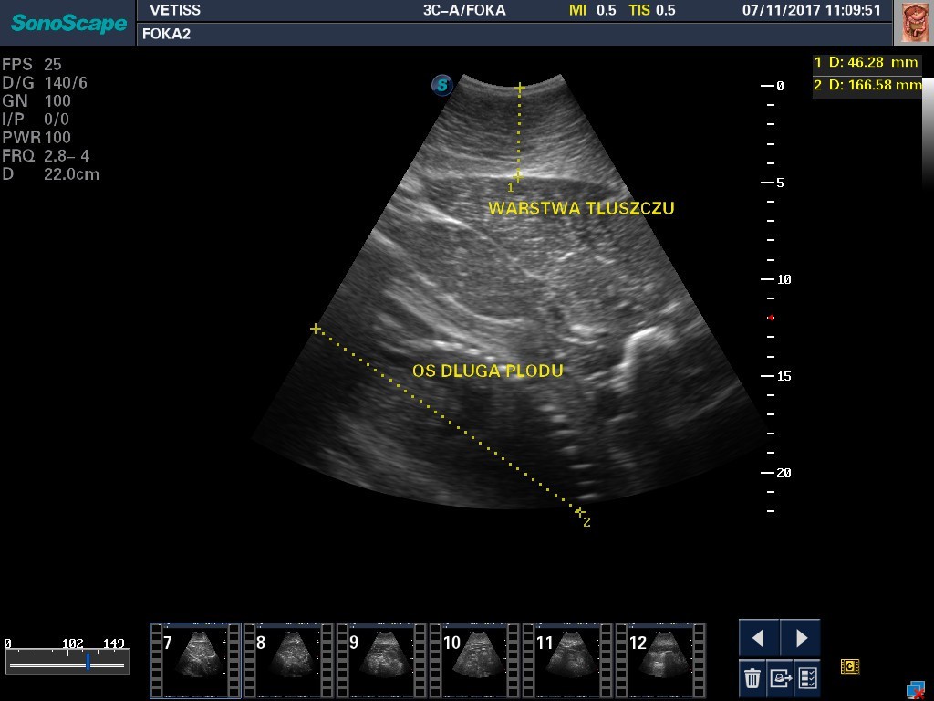Open cine clip thumbnail 8
934x701 pixels.
pyautogui.click(x=288, y=650)
